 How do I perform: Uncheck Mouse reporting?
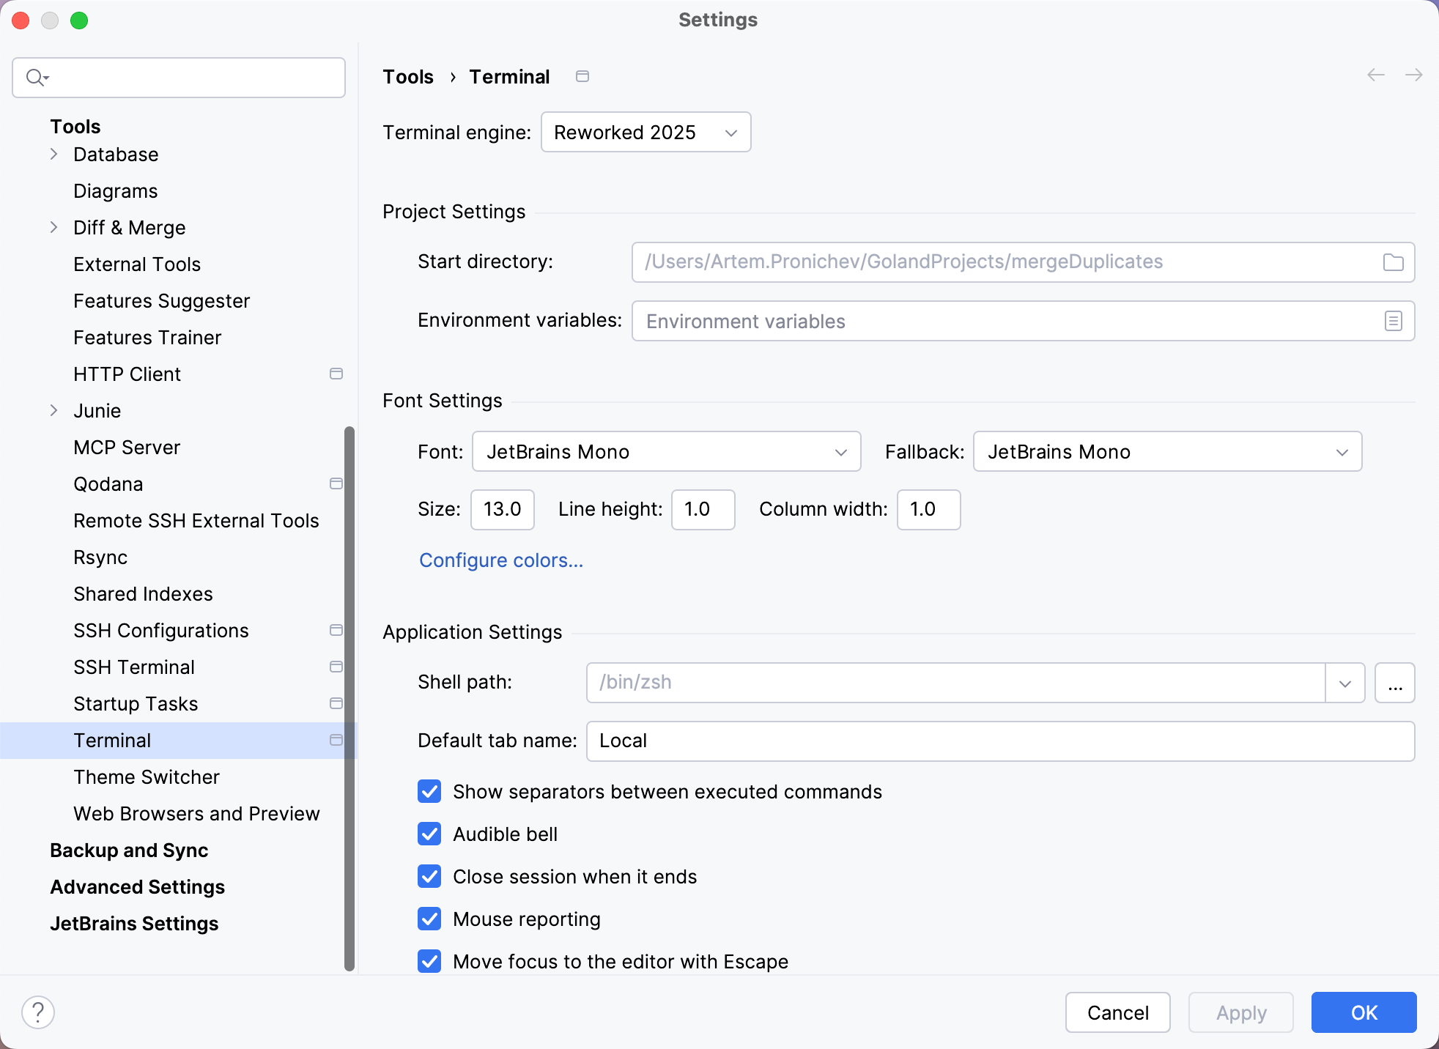(429, 919)
